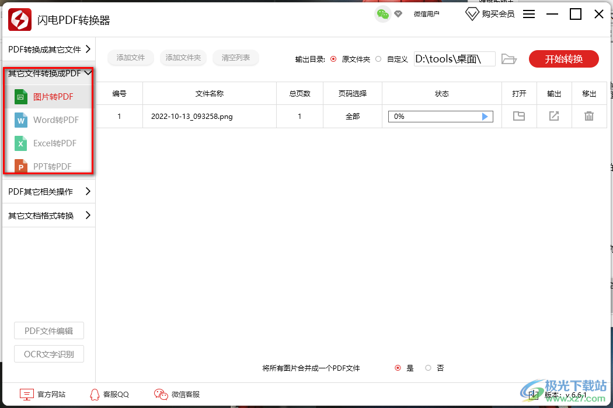Collapse 其它文件转换成PDF section

(49, 73)
